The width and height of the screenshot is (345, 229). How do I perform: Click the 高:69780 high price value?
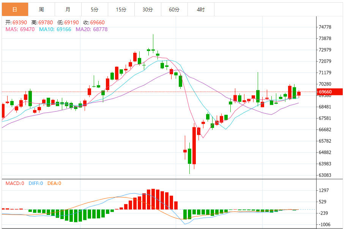point(42,22)
